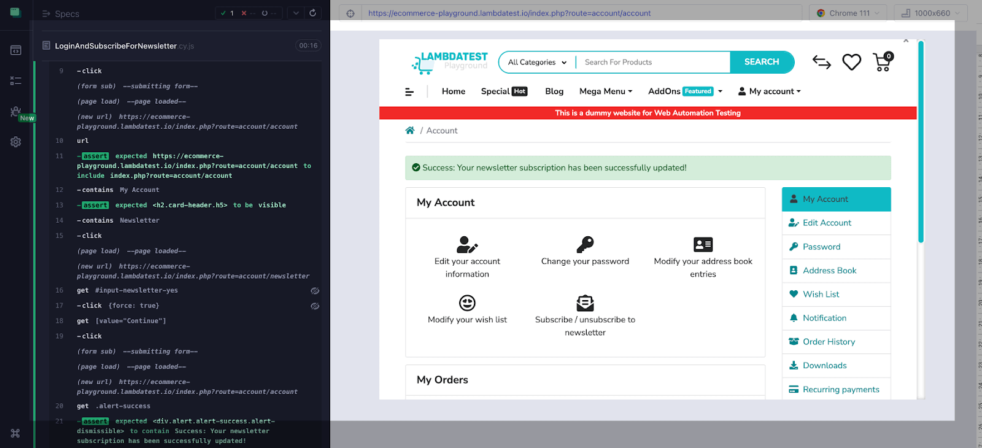Click the Modify your wish list smiley icon
Image resolution: width=982 pixels, height=448 pixels.
[467, 303]
